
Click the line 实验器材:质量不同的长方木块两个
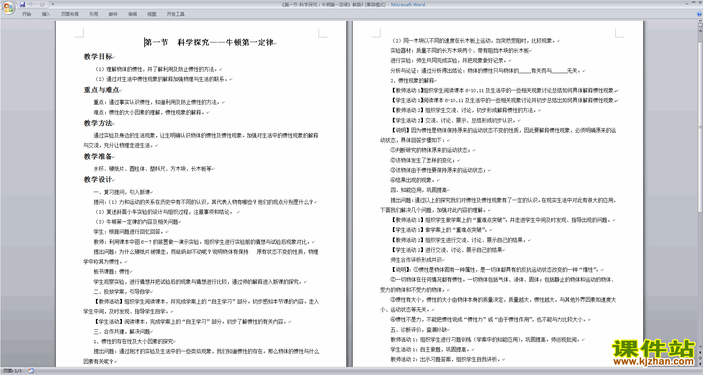[460, 51]
